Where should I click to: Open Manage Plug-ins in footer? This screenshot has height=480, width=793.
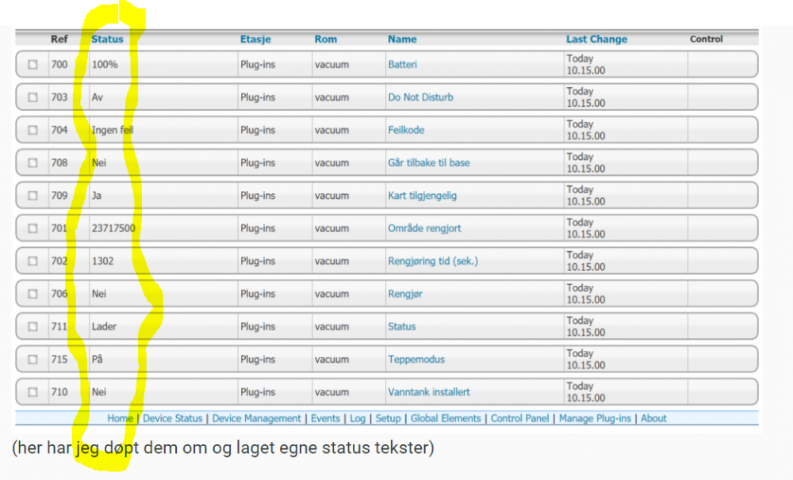click(595, 418)
